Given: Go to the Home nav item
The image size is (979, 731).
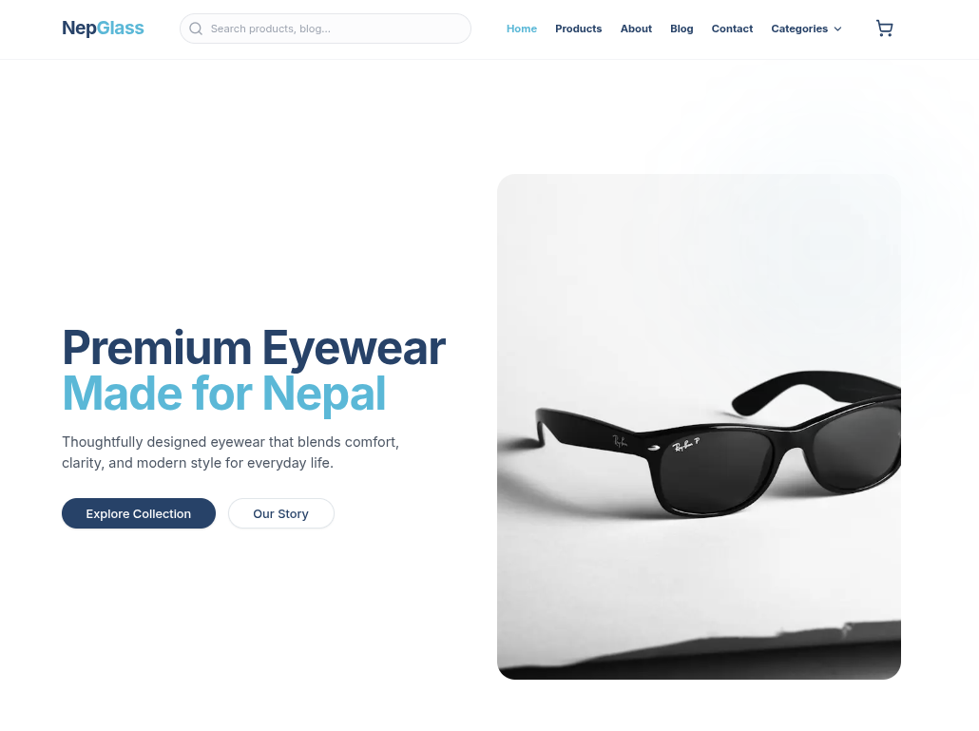Looking at the screenshot, I should [522, 29].
